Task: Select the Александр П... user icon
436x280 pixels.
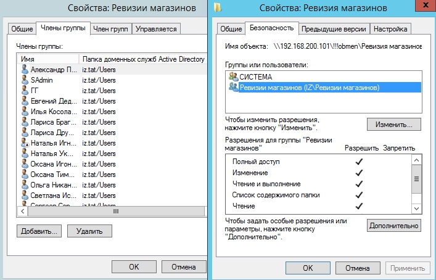Action: click(x=25, y=70)
